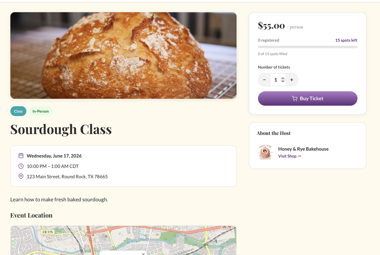Viewport: 380px width, 255px height.
Task: Click the blue location marker on the map
Action: click(x=216, y=241)
